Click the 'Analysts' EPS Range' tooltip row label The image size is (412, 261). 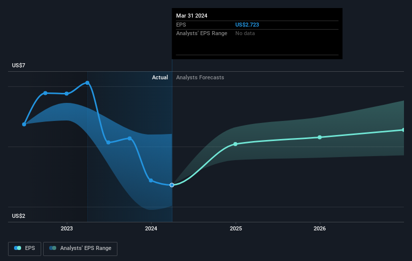(x=202, y=34)
